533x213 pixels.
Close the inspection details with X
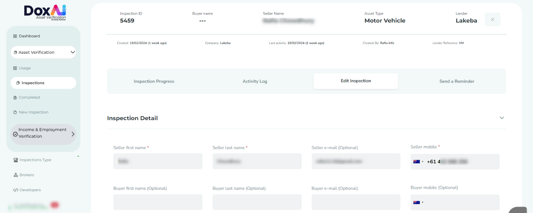[x=492, y=20]
